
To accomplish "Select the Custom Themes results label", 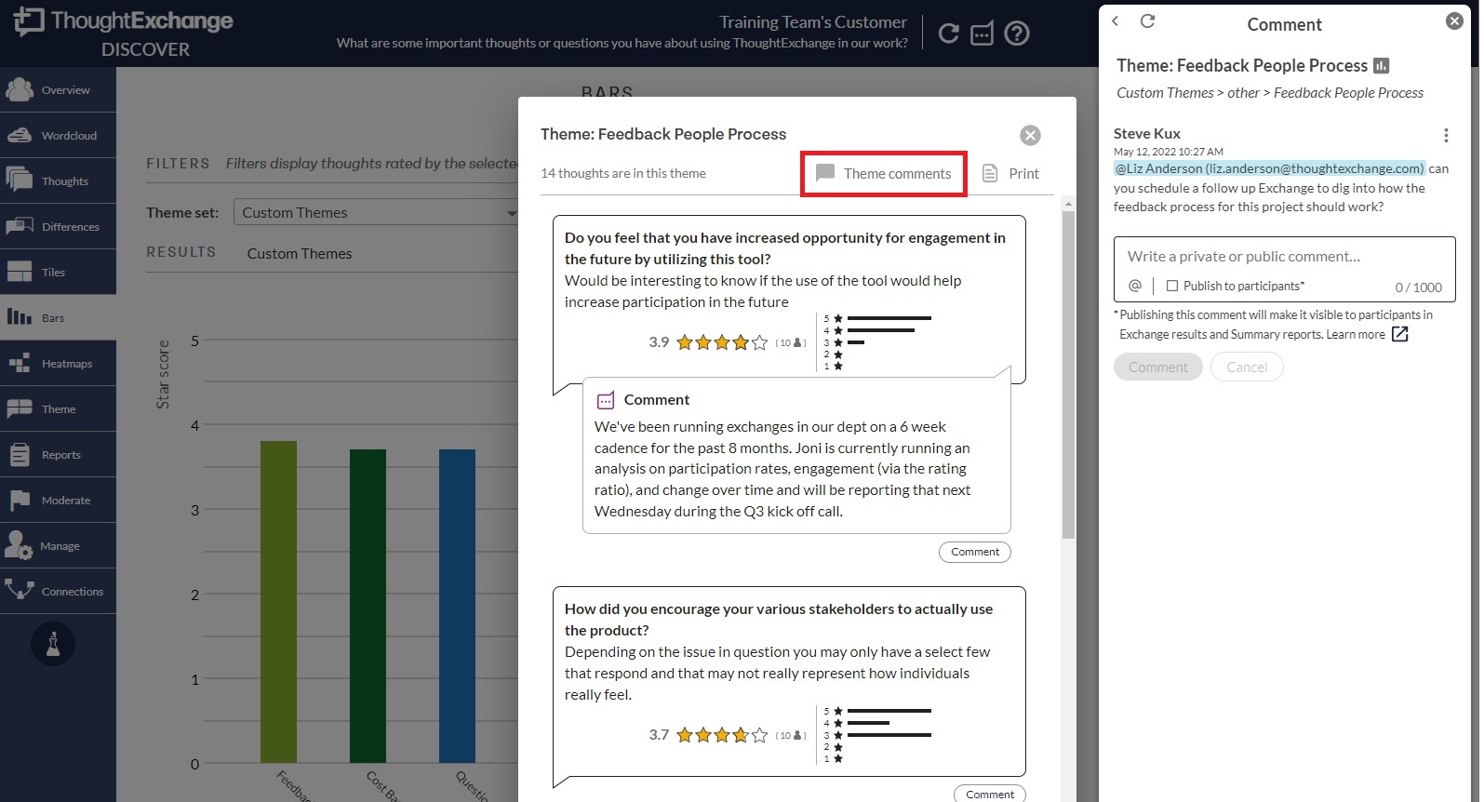I will 300,253.
